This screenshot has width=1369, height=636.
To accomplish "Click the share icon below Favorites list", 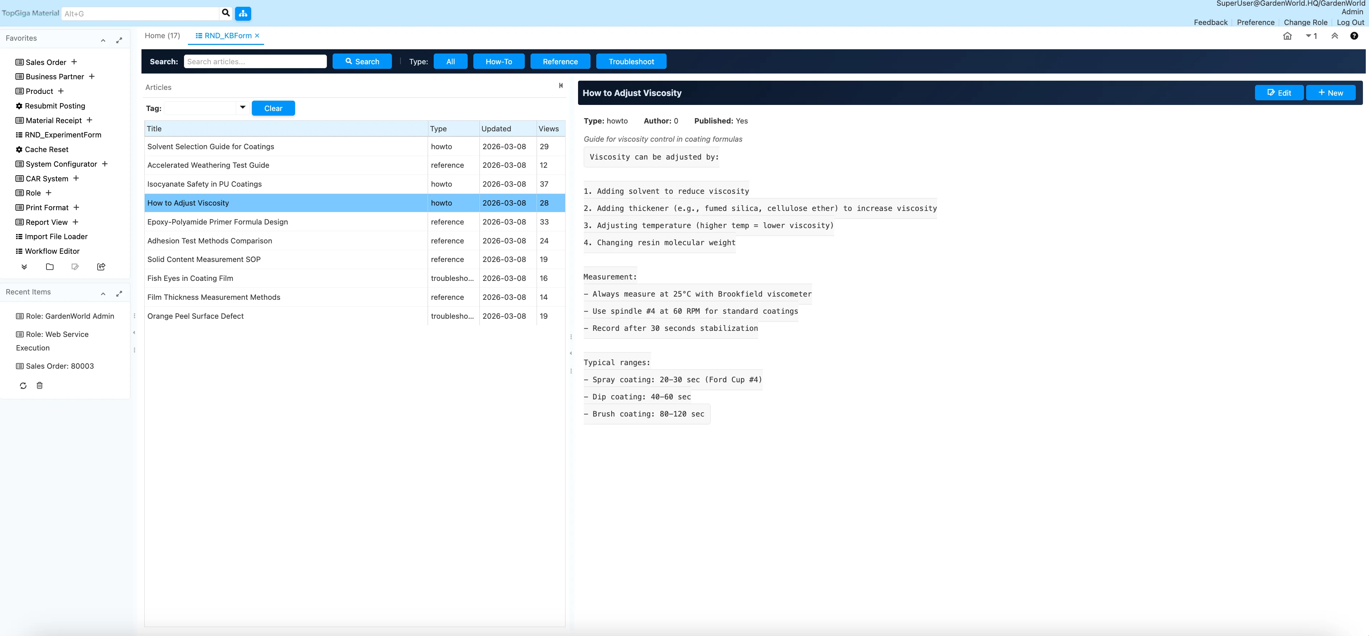I will point(101,267).
